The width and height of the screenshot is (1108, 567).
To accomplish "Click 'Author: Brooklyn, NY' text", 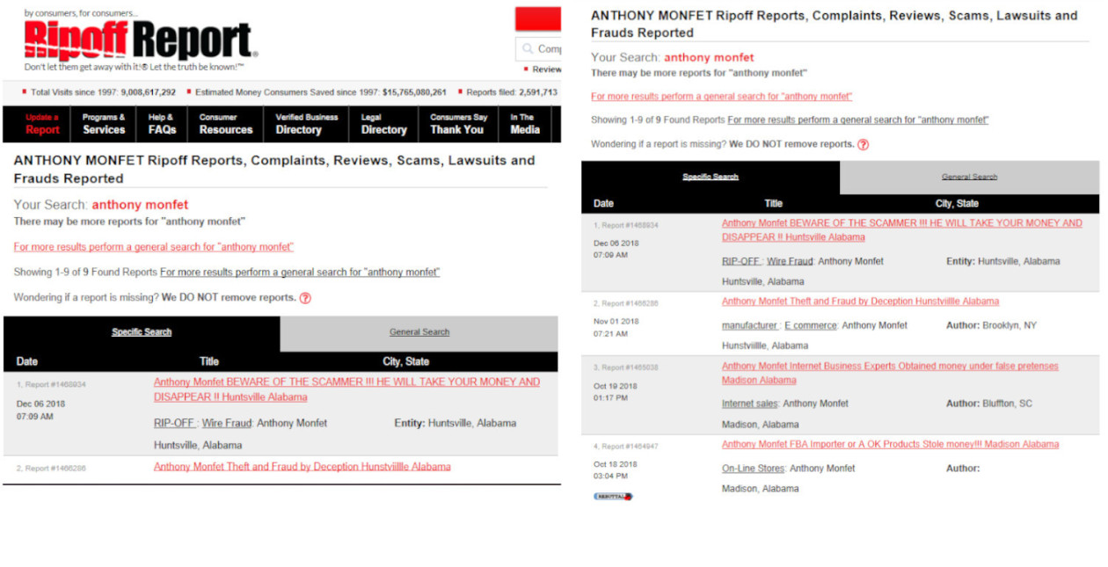I will [x=991, y=326].
